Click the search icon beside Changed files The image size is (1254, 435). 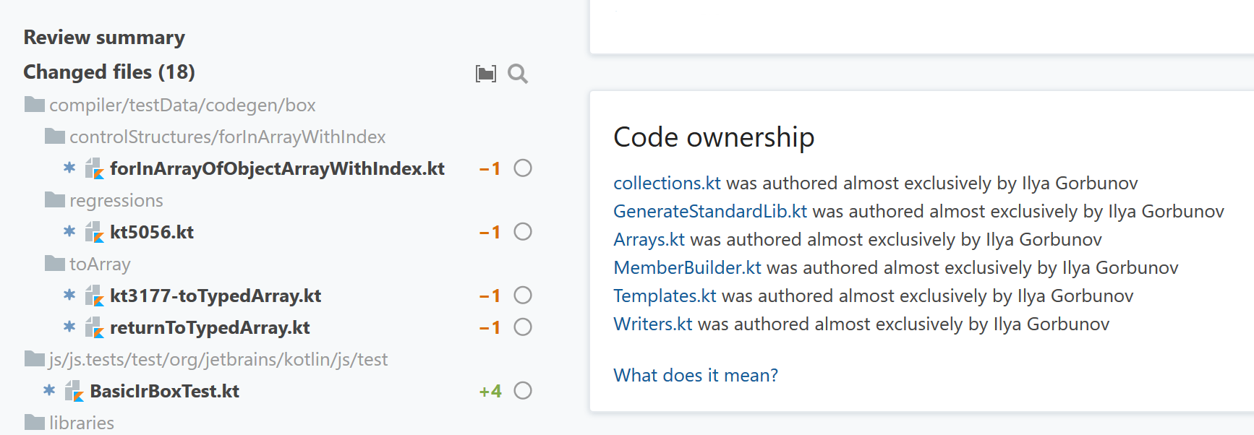[517, 74]
